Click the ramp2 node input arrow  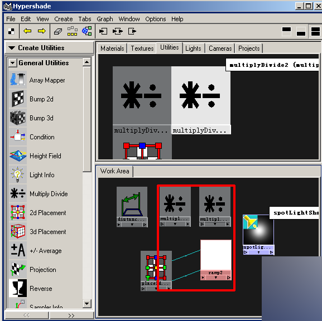click(x=203, y=278)
